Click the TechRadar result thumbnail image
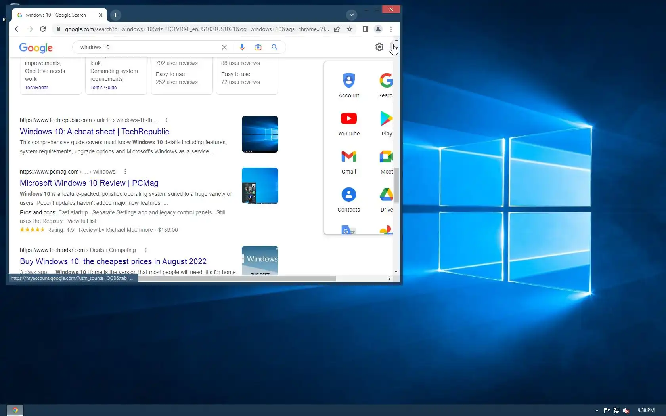The width and height of the screenshot is (666, 416). [x=260, y=261]
